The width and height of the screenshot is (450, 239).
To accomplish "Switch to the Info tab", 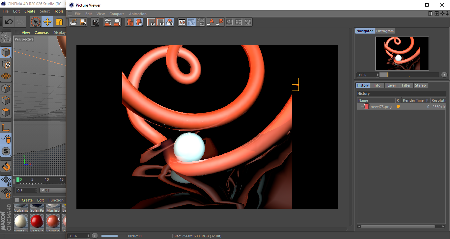I will coord(377,85).
